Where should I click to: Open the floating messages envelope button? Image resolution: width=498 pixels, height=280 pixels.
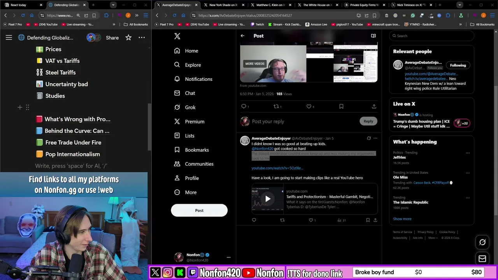[x=482, y=259]
